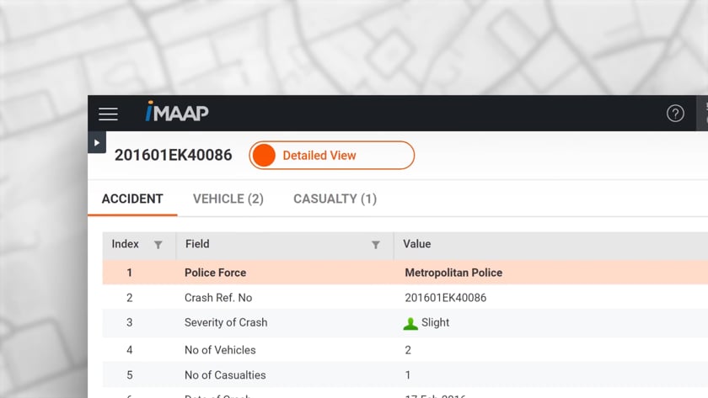Open the help question mark icon
The height and width of the screenshot is (398, 708).
pyautogui.click(x=675, y=114)
